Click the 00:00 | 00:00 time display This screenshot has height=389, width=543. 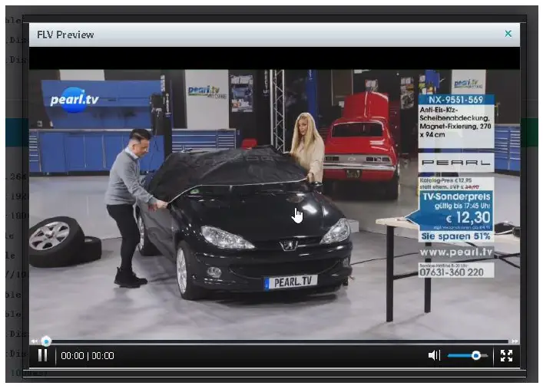click(x=88, y=356)
